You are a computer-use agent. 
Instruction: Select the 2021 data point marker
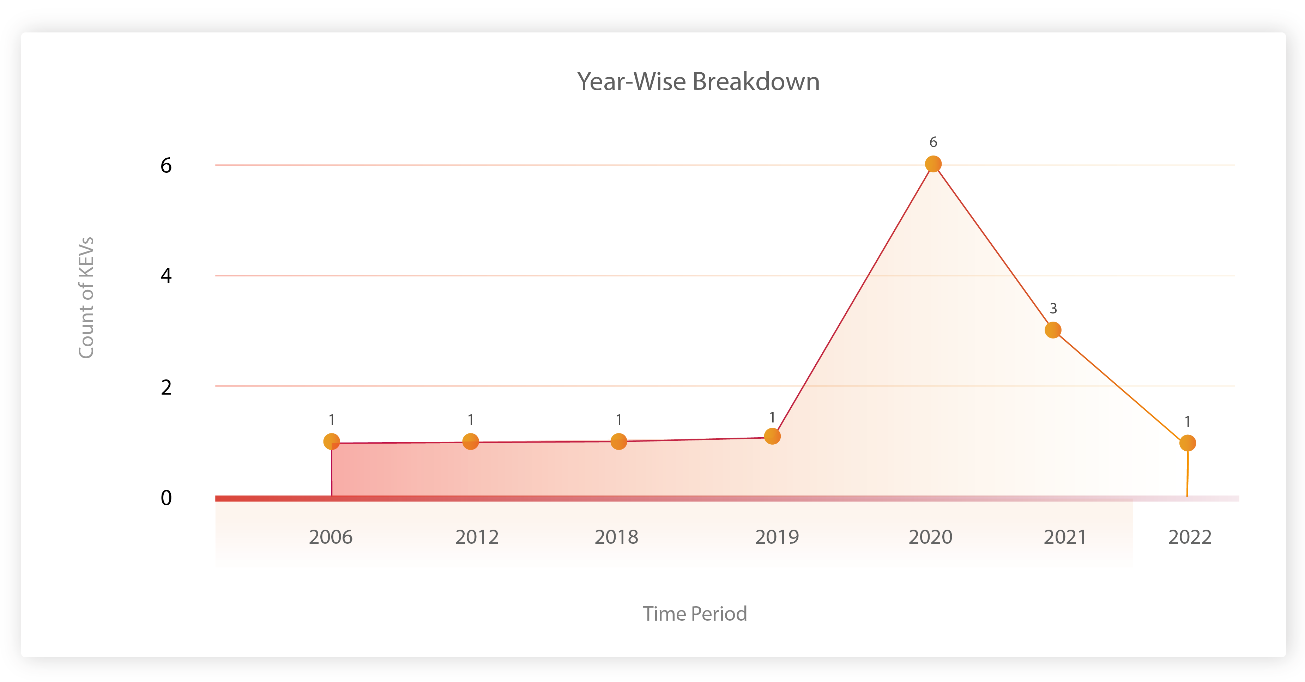[x=1053, y=330]
